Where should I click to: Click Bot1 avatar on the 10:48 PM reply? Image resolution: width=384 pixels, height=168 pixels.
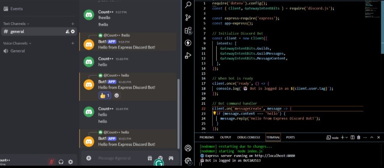click(x=89, y=85)
